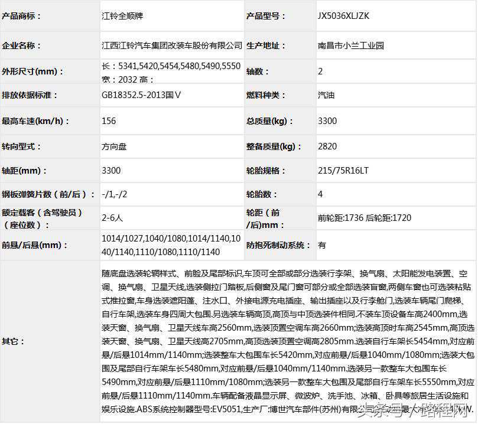The width and height of the screenshot is (478, 424).
Task: Click the product model value JX5036XLJZK
Action: pyautogui.click(x=343, y=16)
